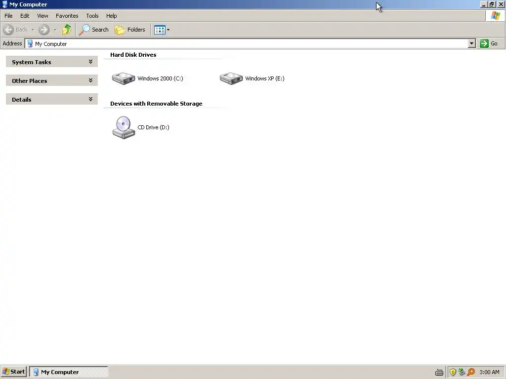The height and width of the screenshot is (379, 506).
Task: Open Back history dropdown arrow
Action: (x=33, y=30)
